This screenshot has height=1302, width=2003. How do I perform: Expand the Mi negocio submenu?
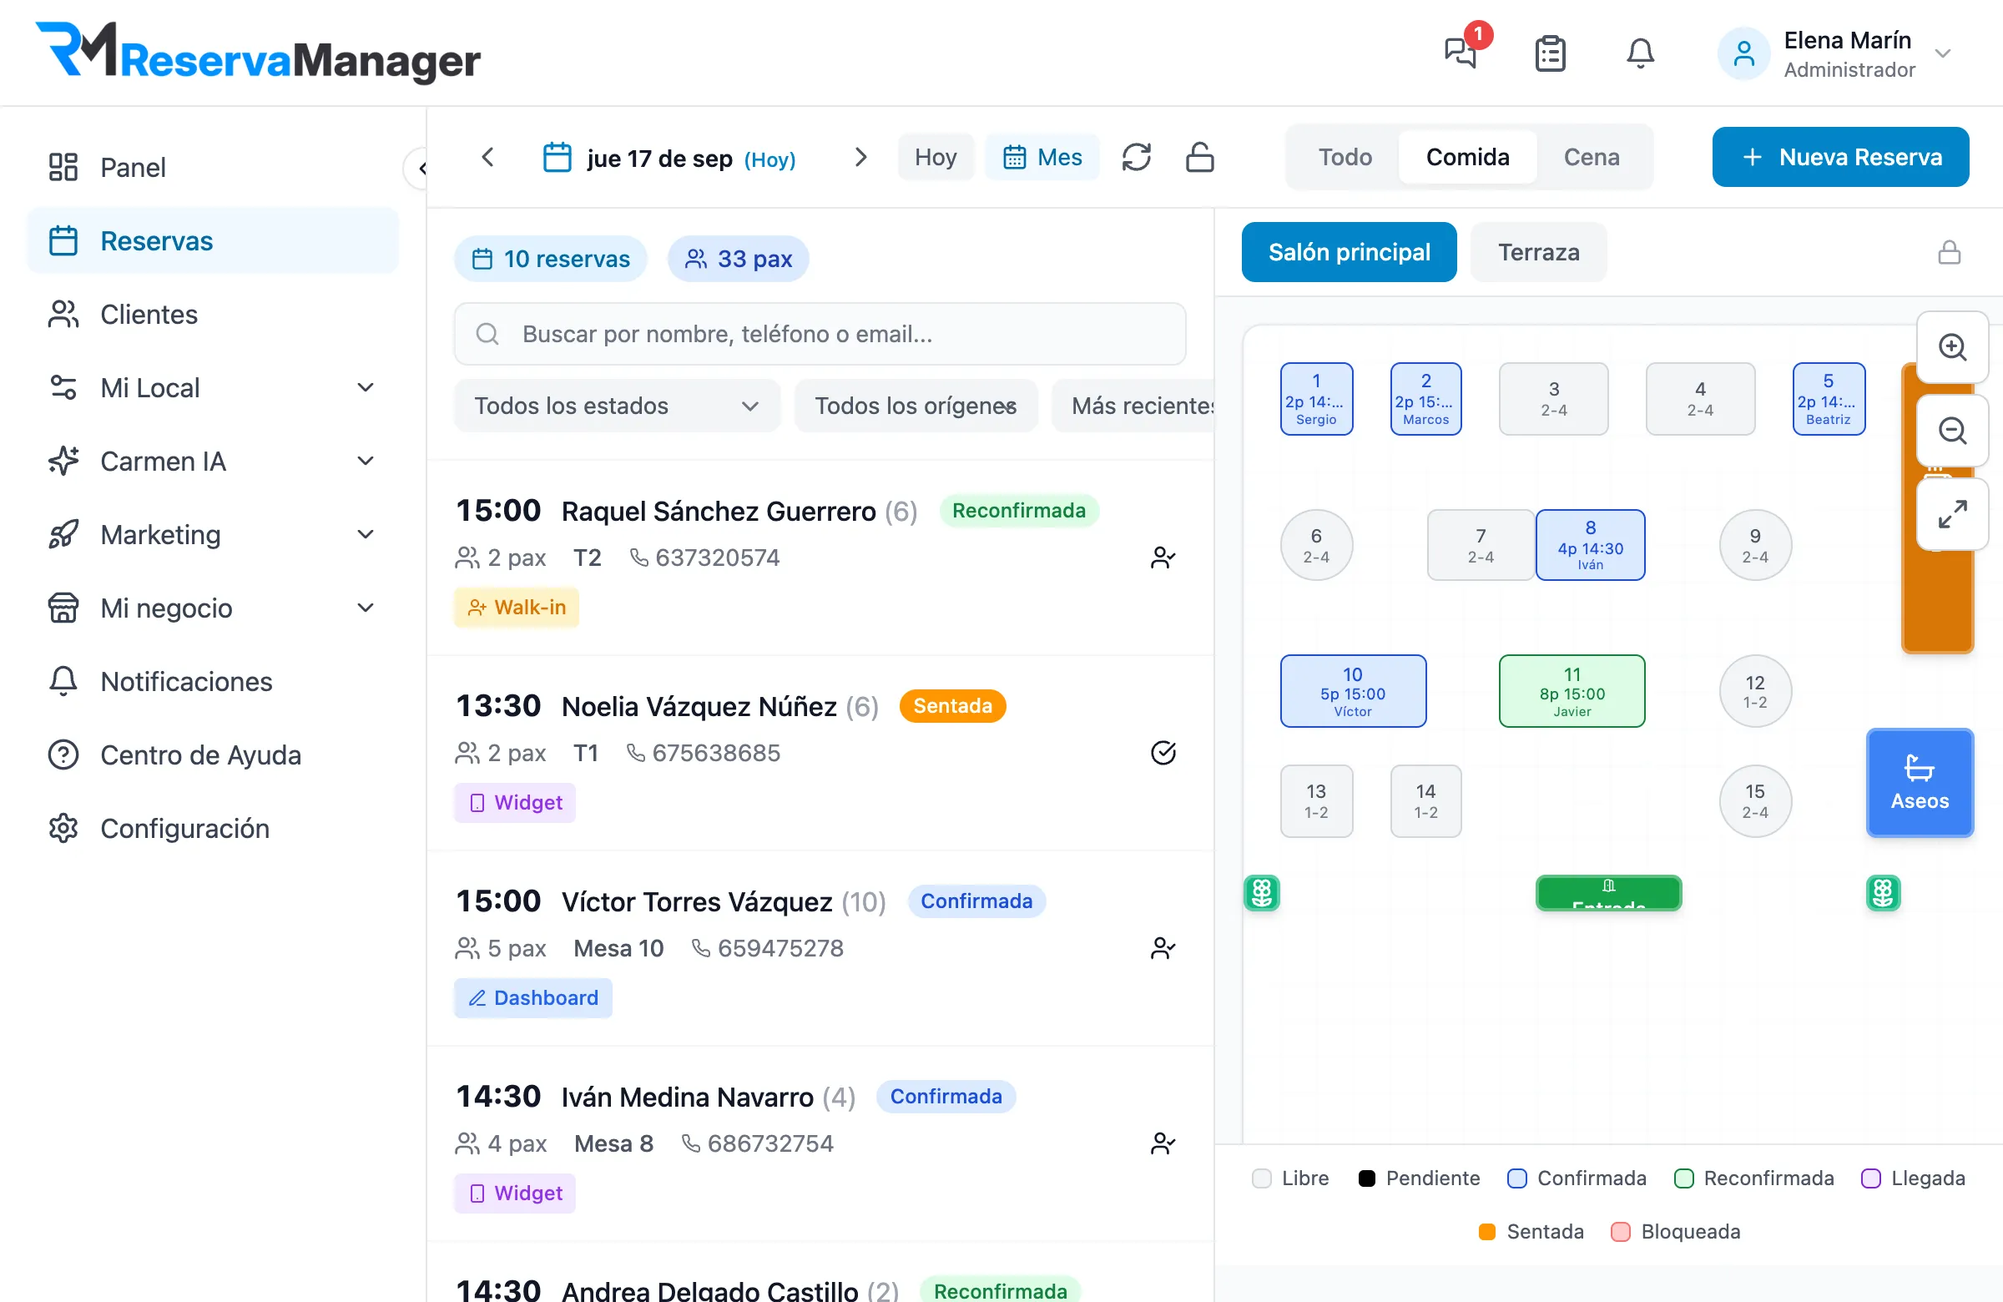click(x=366, y=608)
